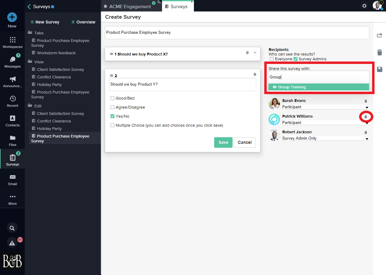Viewport: 386px width, 275px height.
Task: Open the Email envelope icon
Action: pos(12,177)
